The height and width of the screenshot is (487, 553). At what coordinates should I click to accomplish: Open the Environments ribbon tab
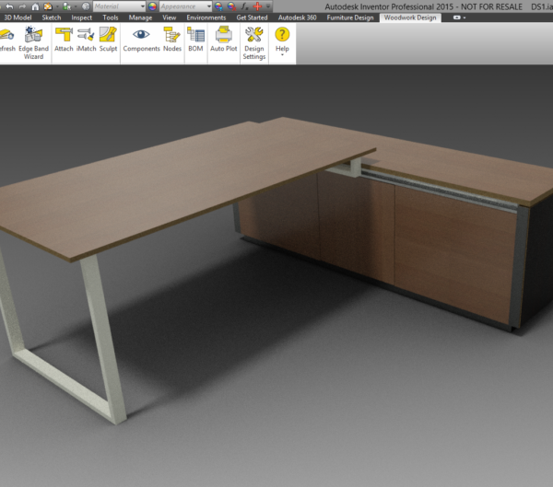point(206,17)
